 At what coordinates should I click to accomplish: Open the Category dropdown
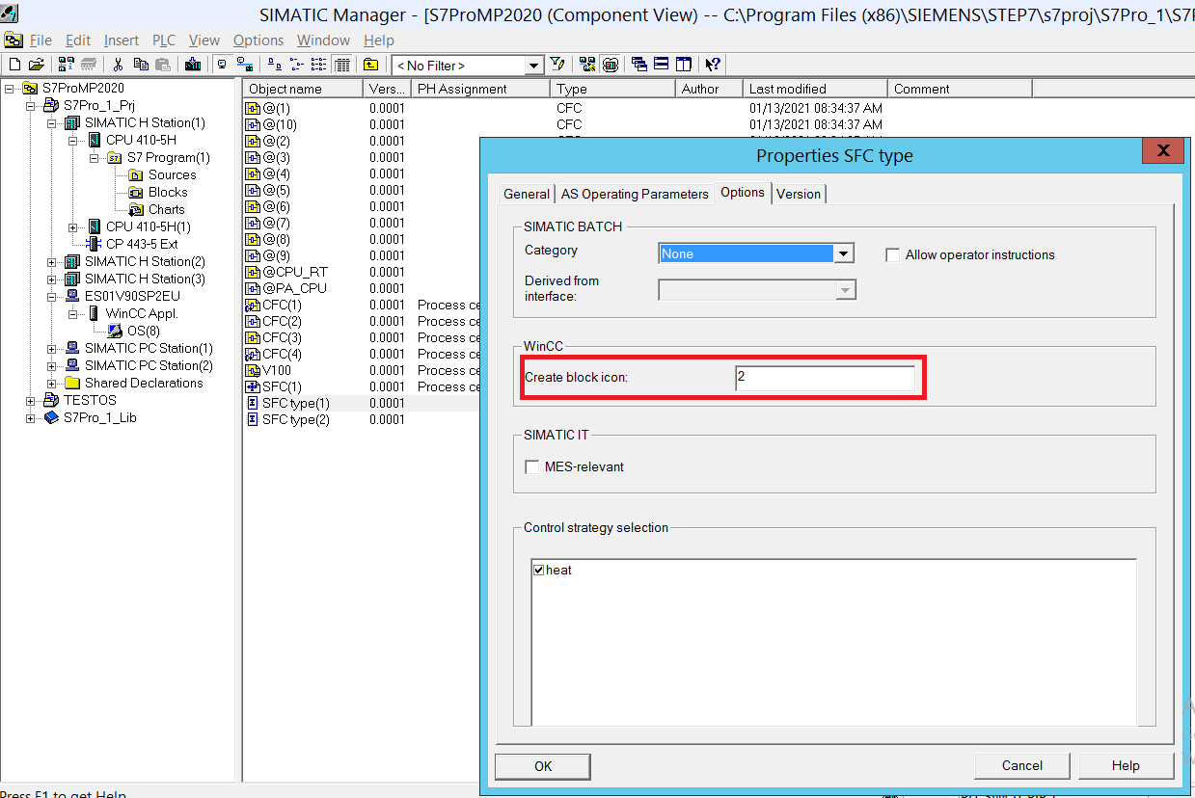pos(844,253)
